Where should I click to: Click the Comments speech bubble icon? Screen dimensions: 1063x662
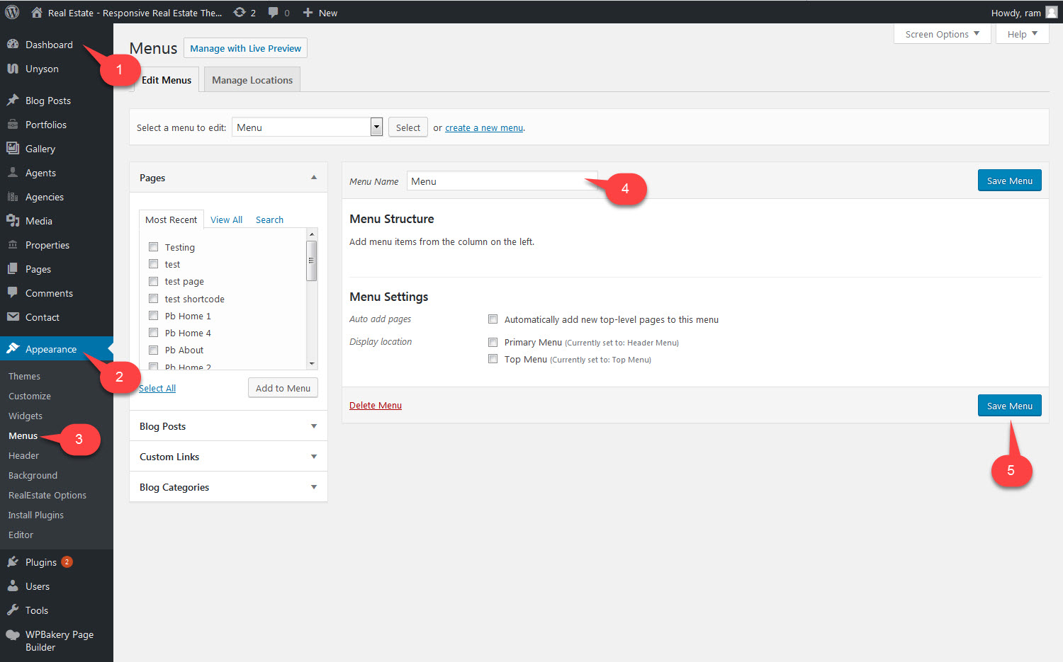tap(14, 292)
